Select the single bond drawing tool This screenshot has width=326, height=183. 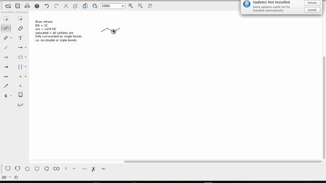click(x=6, y=28)
